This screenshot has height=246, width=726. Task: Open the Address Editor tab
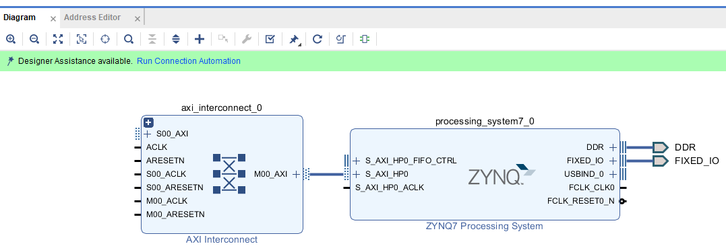click(x=92, y=17)
